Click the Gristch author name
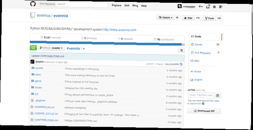 [x=39, y=62]
